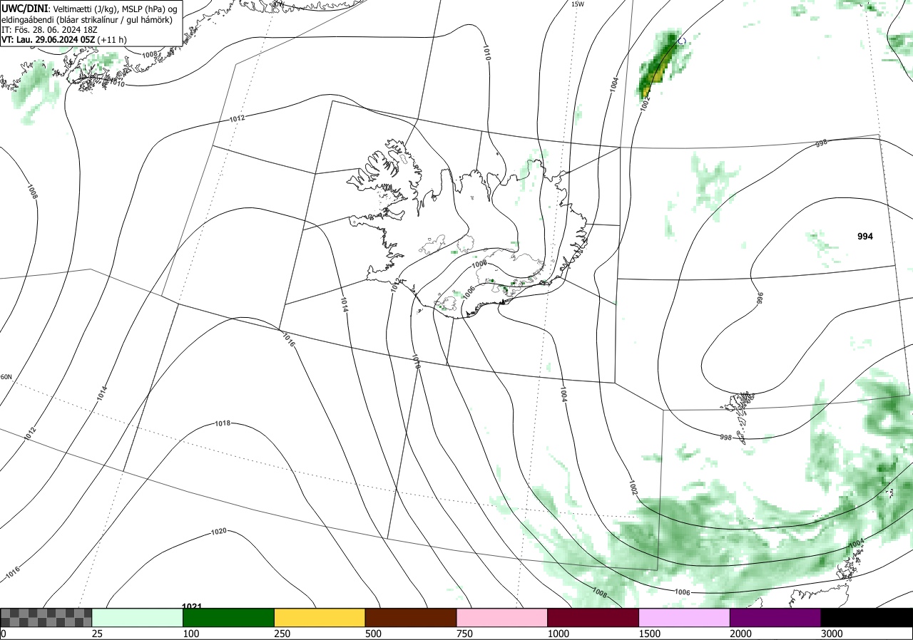Pick the maroon 1000–1500 legend swatch
This screenshot has height=640, width=913.
pyautogui.click(x=593, y=617)
